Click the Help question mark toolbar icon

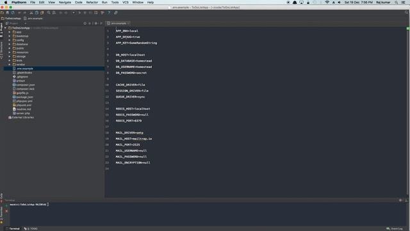click(109, 13)
